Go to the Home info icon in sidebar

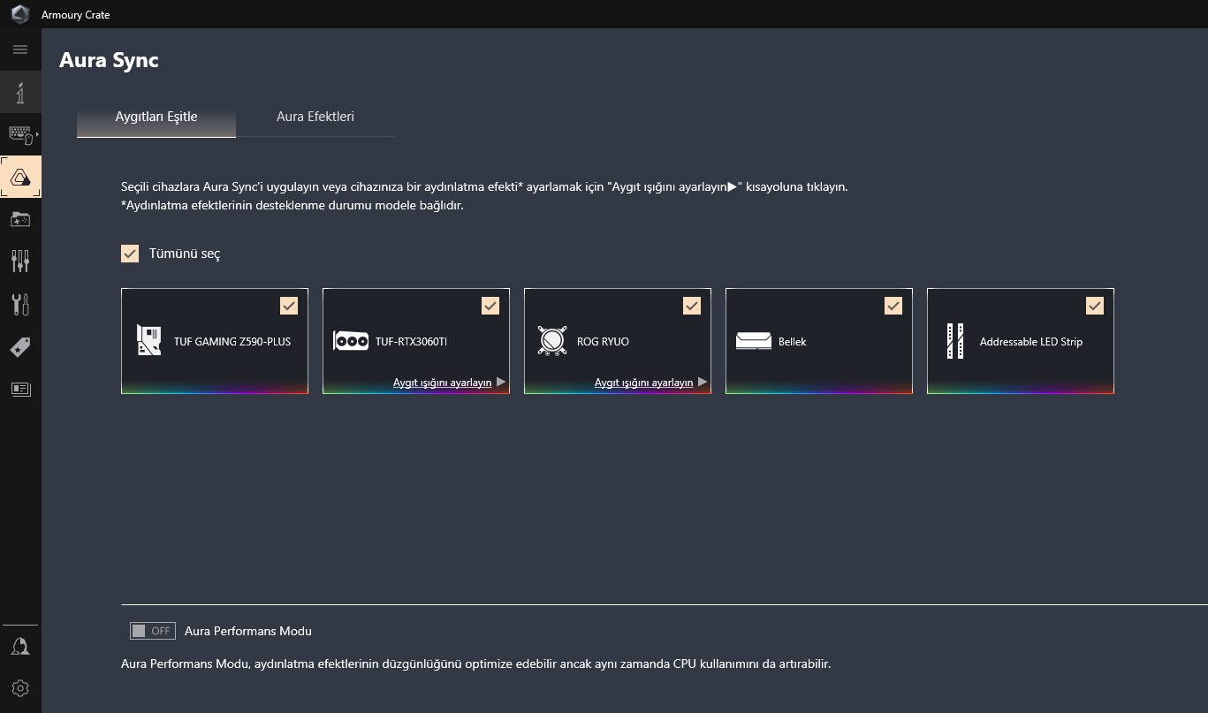[20, 92]
